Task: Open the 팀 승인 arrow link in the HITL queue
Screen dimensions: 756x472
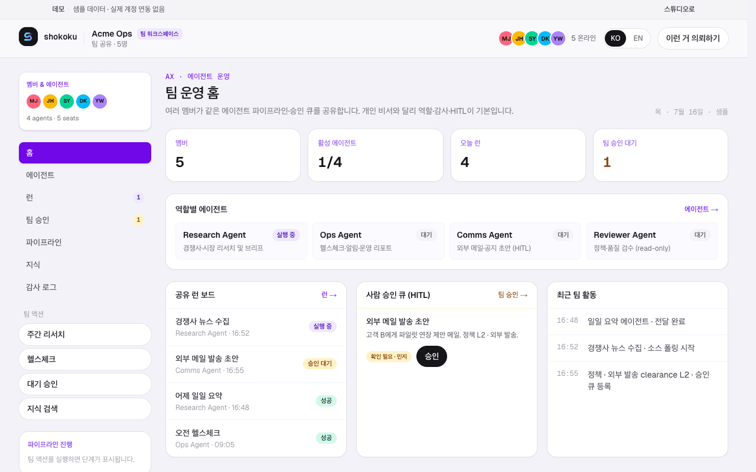Action: coord(513,295)
